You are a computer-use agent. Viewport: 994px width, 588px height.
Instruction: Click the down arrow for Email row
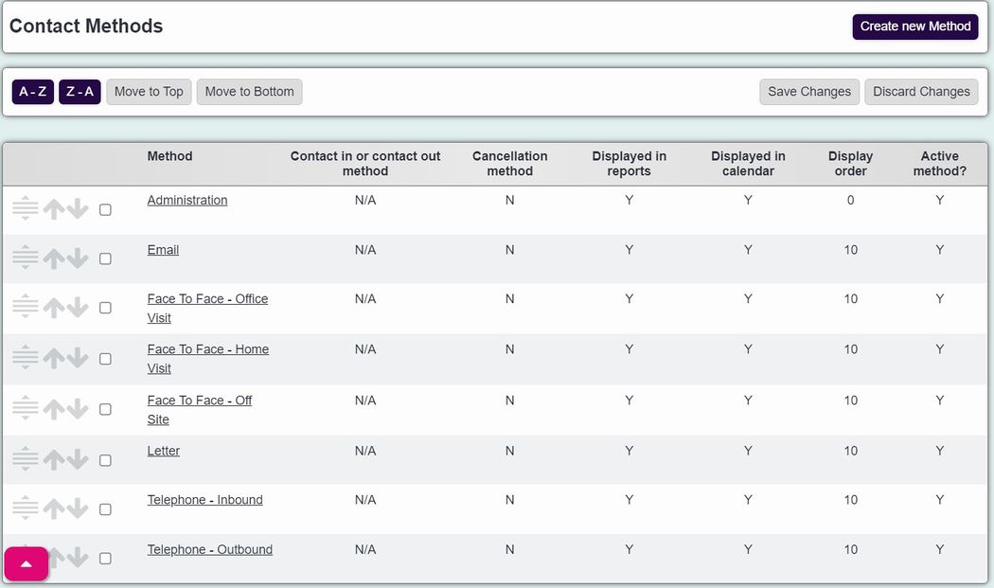[x=78, y=258]
